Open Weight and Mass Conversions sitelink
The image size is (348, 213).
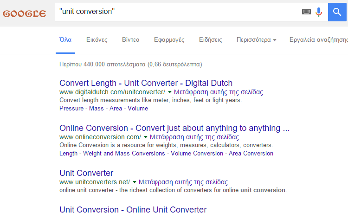click(124, 153)
